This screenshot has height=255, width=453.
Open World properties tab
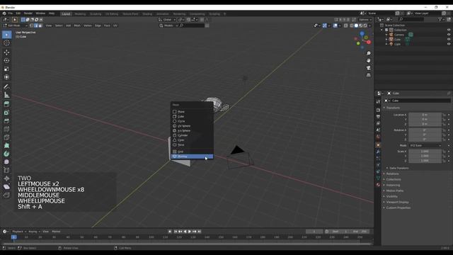tap(378, 137)
